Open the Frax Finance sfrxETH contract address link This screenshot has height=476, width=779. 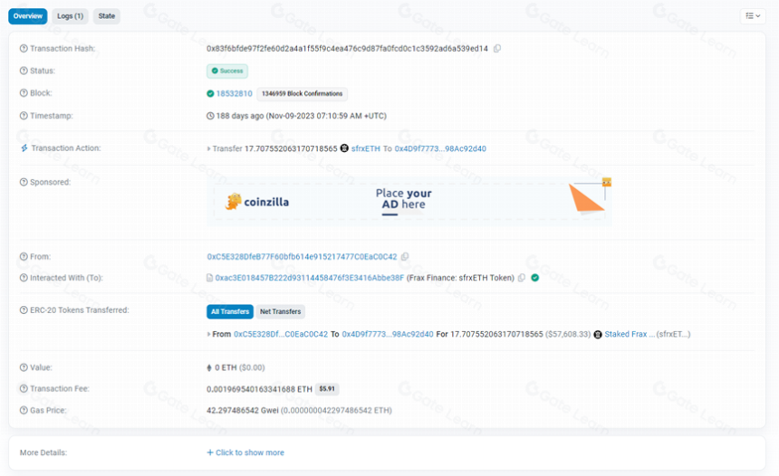coord(310,278)
